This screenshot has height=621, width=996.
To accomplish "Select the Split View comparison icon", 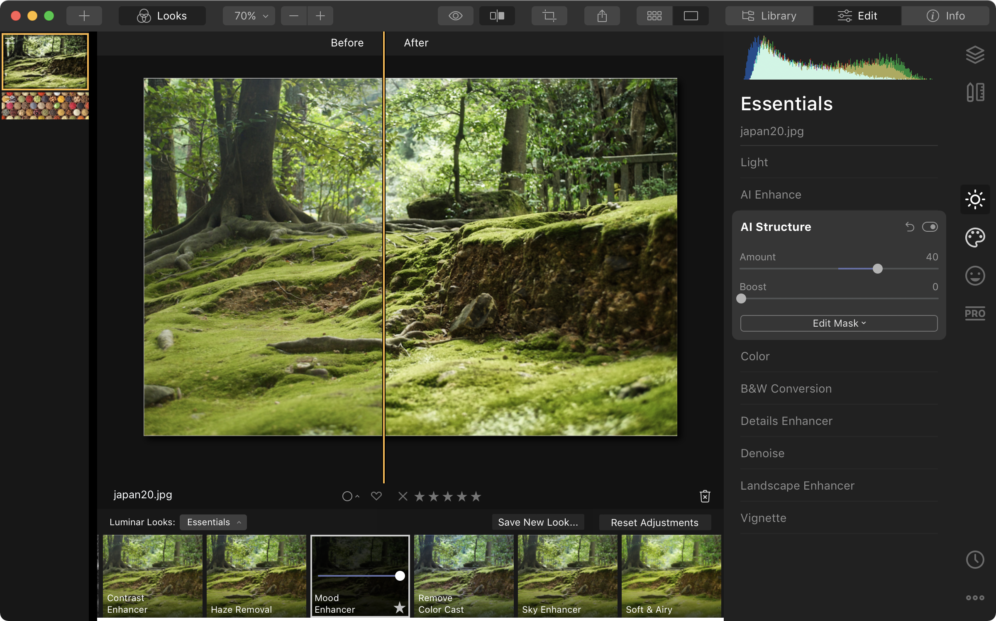I will 498,16.
